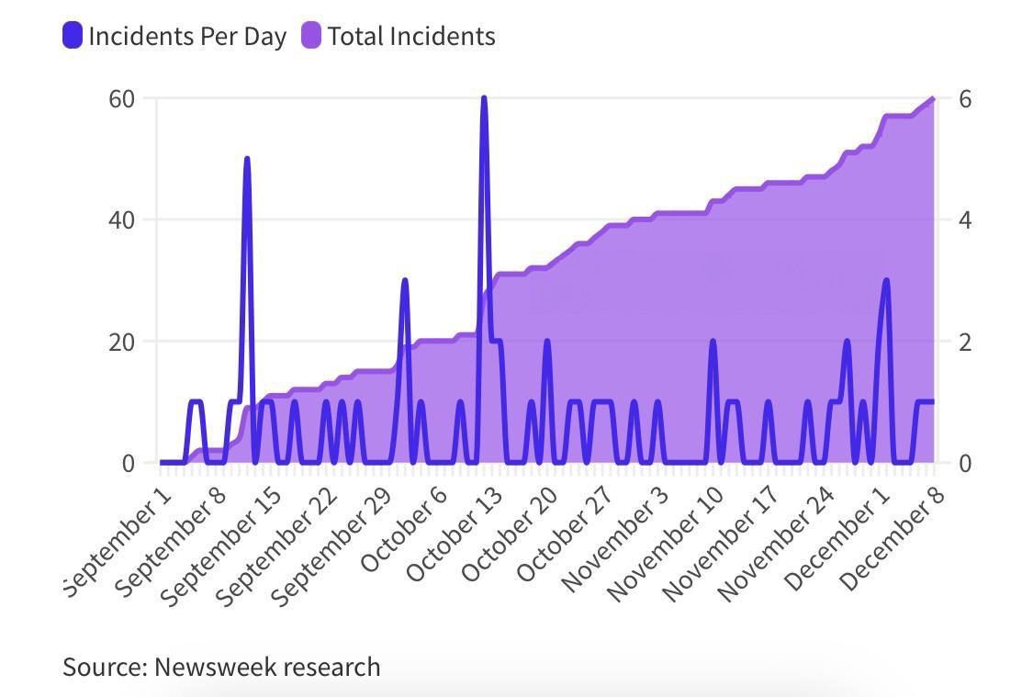Click the 60 value on the left axis

121,98
